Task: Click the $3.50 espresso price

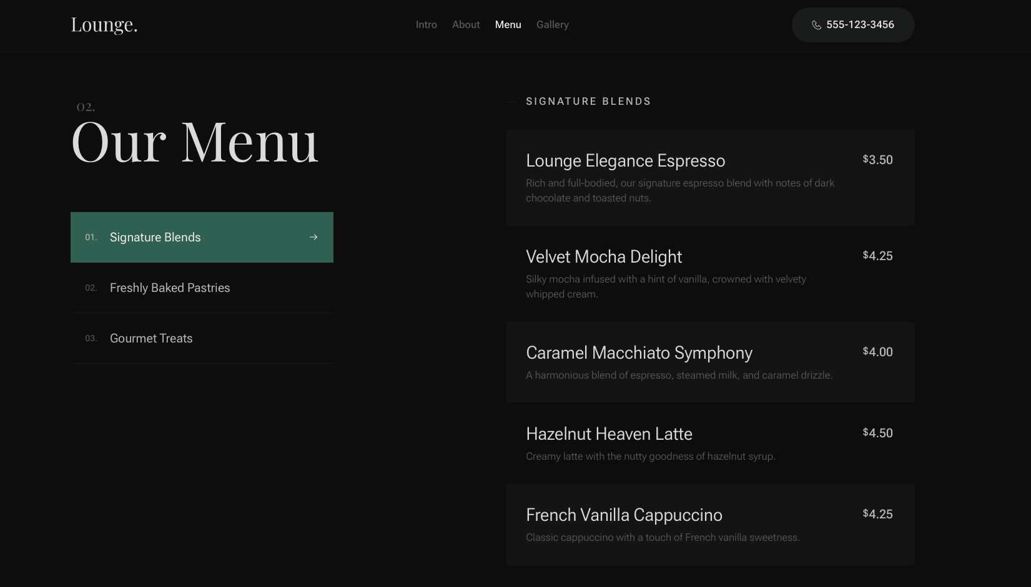Action: [877, 160]
